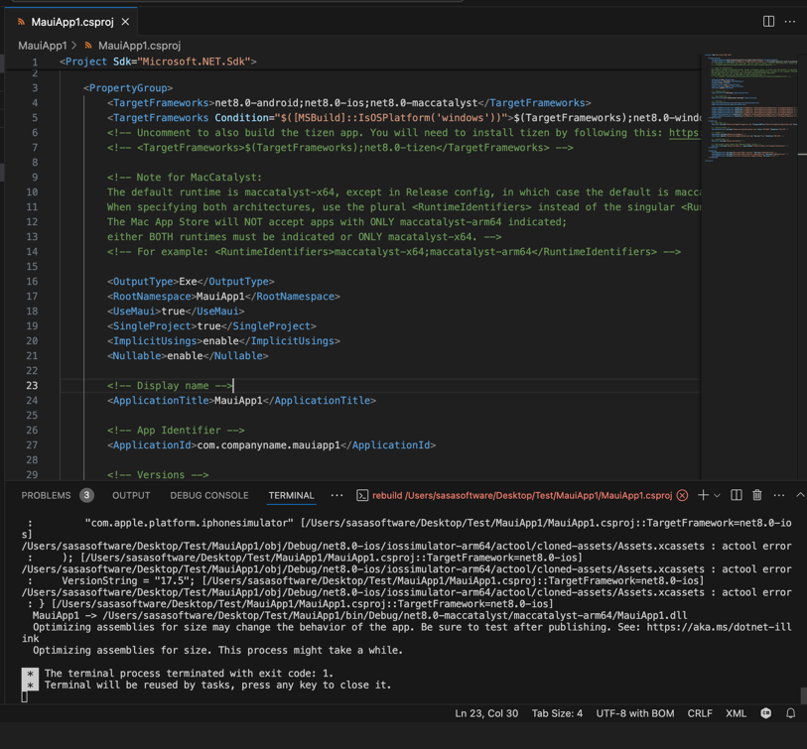Viewport: 807px width, 749px height.
Task: Click the Problems count badge 3
Action: click(x=86, y=495)
